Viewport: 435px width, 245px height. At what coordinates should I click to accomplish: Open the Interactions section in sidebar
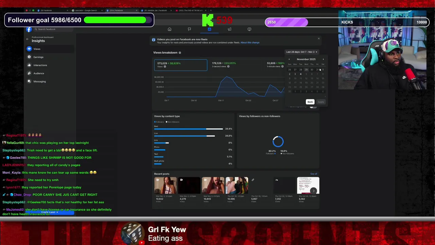50,65
